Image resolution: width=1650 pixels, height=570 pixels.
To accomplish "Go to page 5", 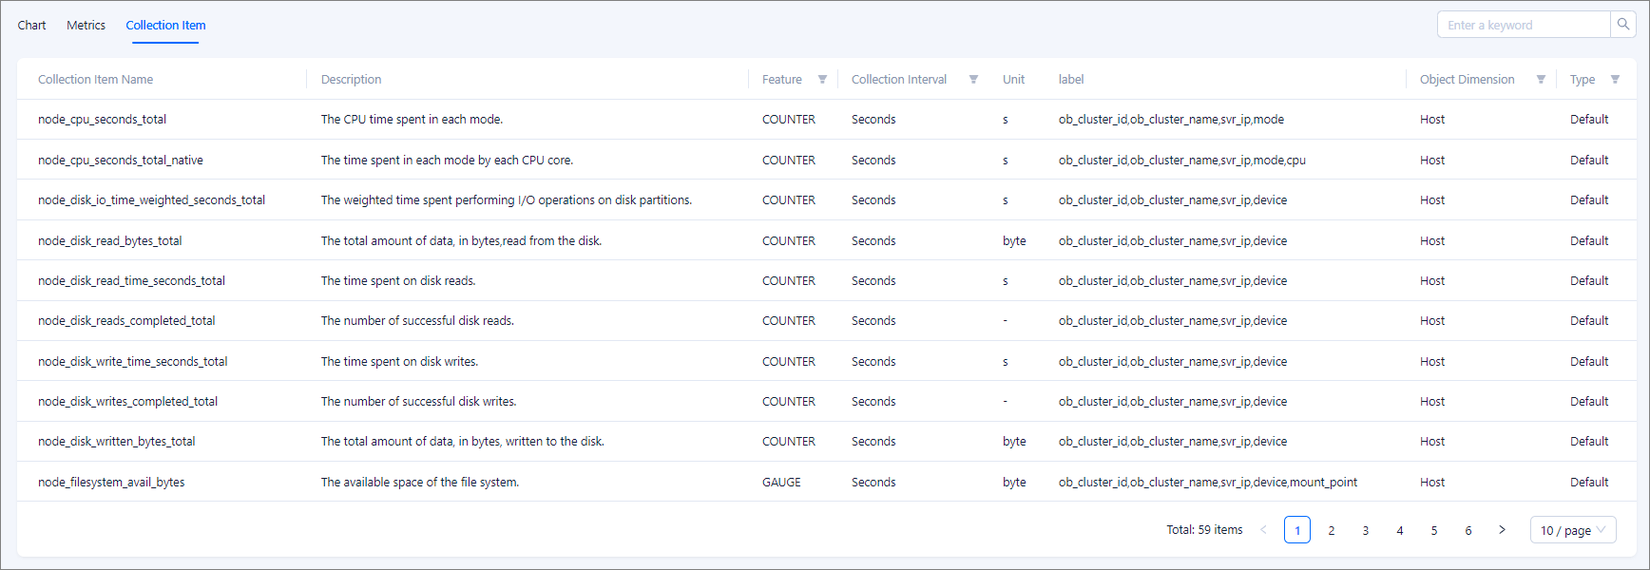I will click(x=1433, y=530).
